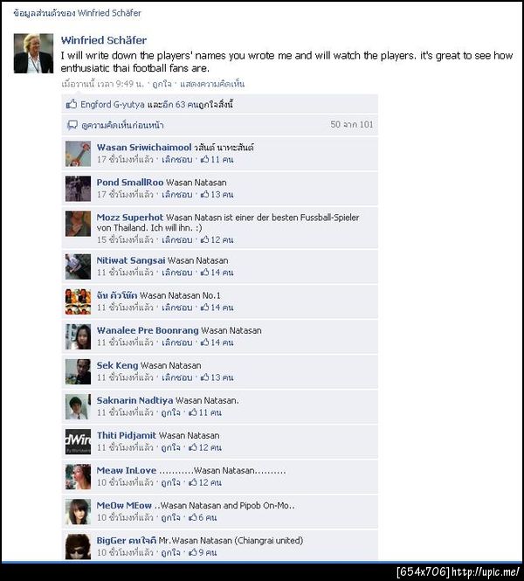Like Thiti Pidjamit's comment
This screenshot has height=581, width=524.
[170, 447]
